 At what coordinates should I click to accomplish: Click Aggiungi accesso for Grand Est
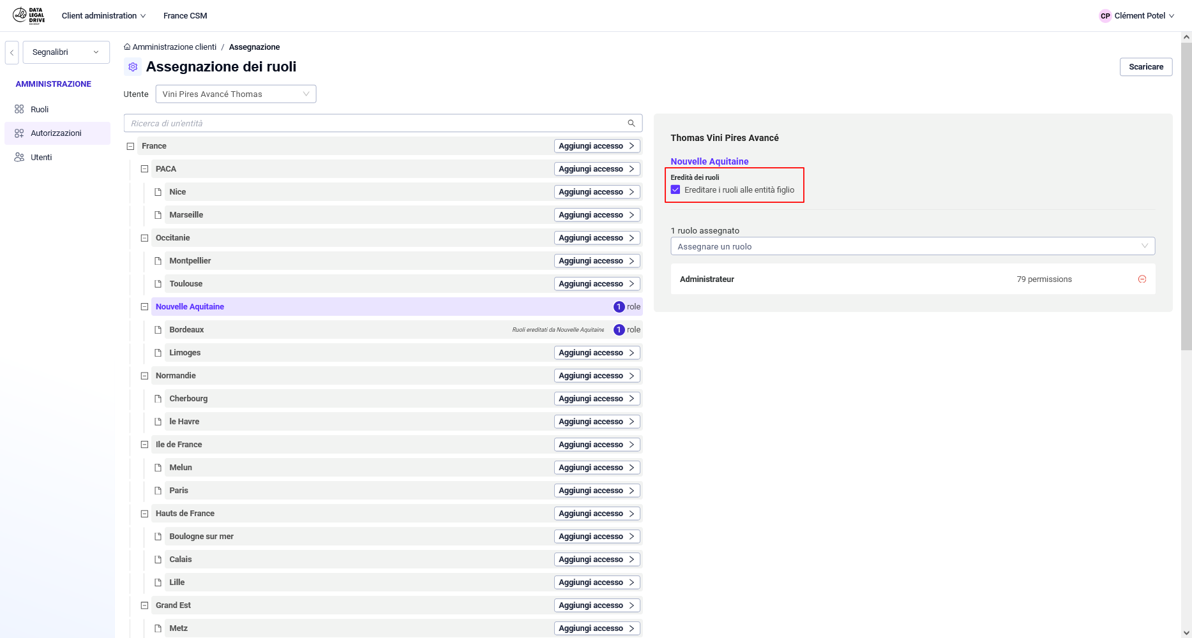click(597, 605)
